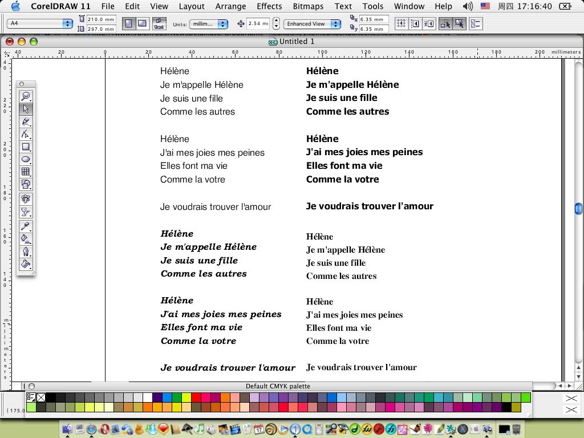Select the Fill bucket tool
The height and width of the screenshot is (438, 584).
26,264
